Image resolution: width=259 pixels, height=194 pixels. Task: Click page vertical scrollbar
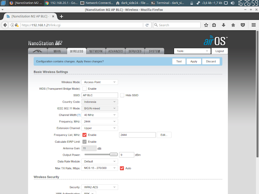tap(257, 94)
